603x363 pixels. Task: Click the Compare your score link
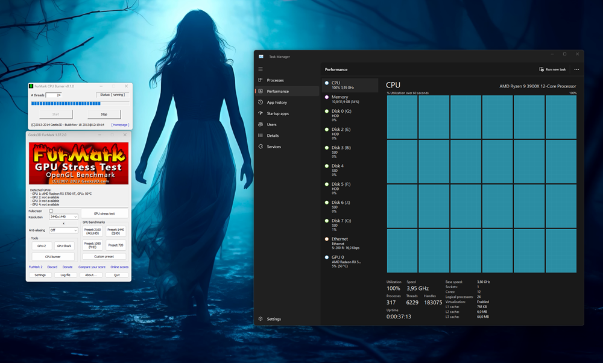tap(92, 267)
